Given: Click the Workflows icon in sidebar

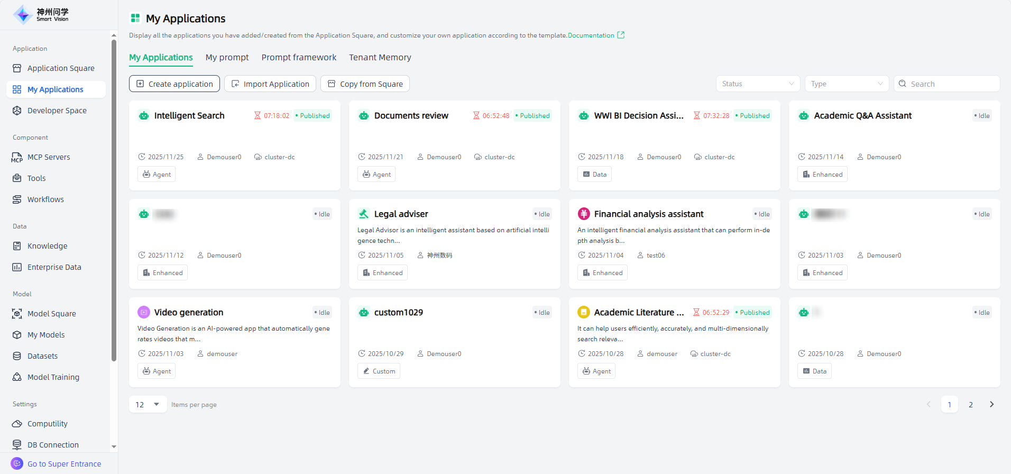Looking at the screenshot, I should point(17,199).
